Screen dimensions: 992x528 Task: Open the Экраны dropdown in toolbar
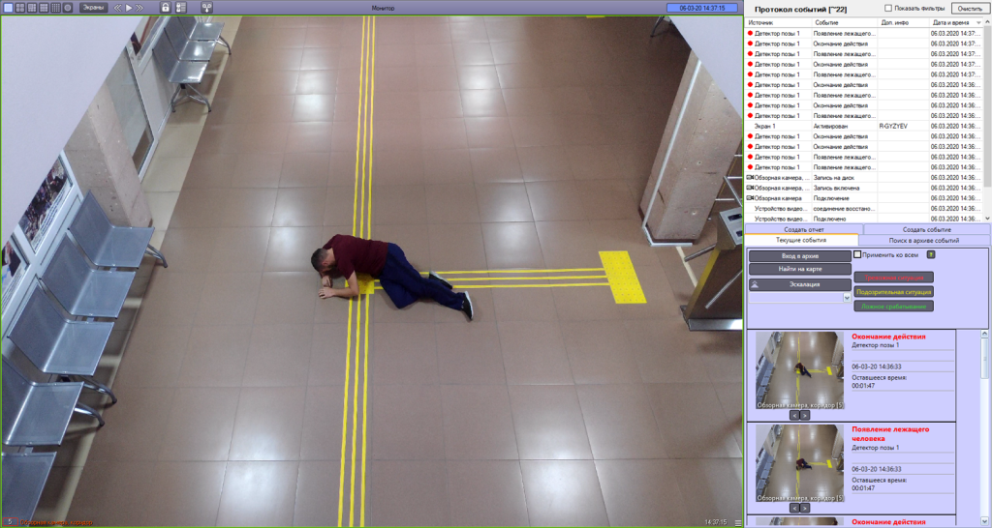pos(93,8)
